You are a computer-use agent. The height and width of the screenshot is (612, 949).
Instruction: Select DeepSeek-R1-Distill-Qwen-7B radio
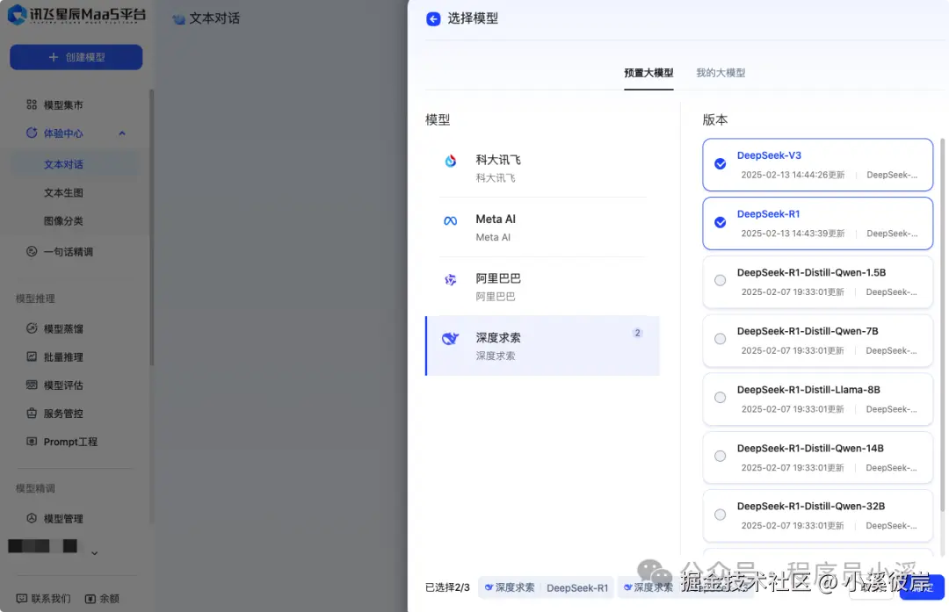coord(721,339)
